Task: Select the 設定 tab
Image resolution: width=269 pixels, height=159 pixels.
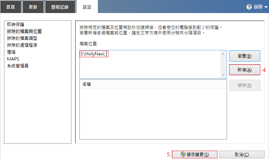Action: tap(87, 7)
